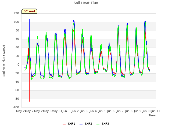Click the Time x-axis title
This screenshot has width=172, height=129.
pos(152,115)
